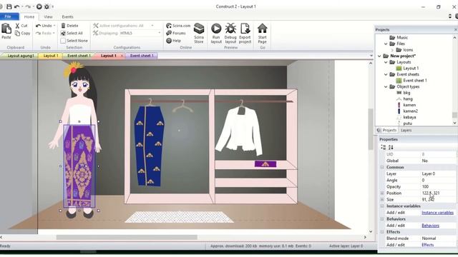Click the Paste clipboard icon
The image size is (458, 257).
pos(6,29)
